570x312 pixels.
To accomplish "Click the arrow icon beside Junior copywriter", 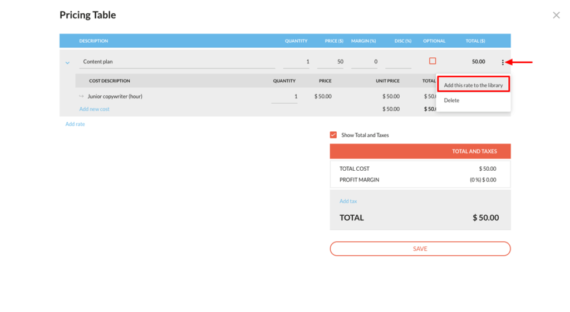I will 81,96.
